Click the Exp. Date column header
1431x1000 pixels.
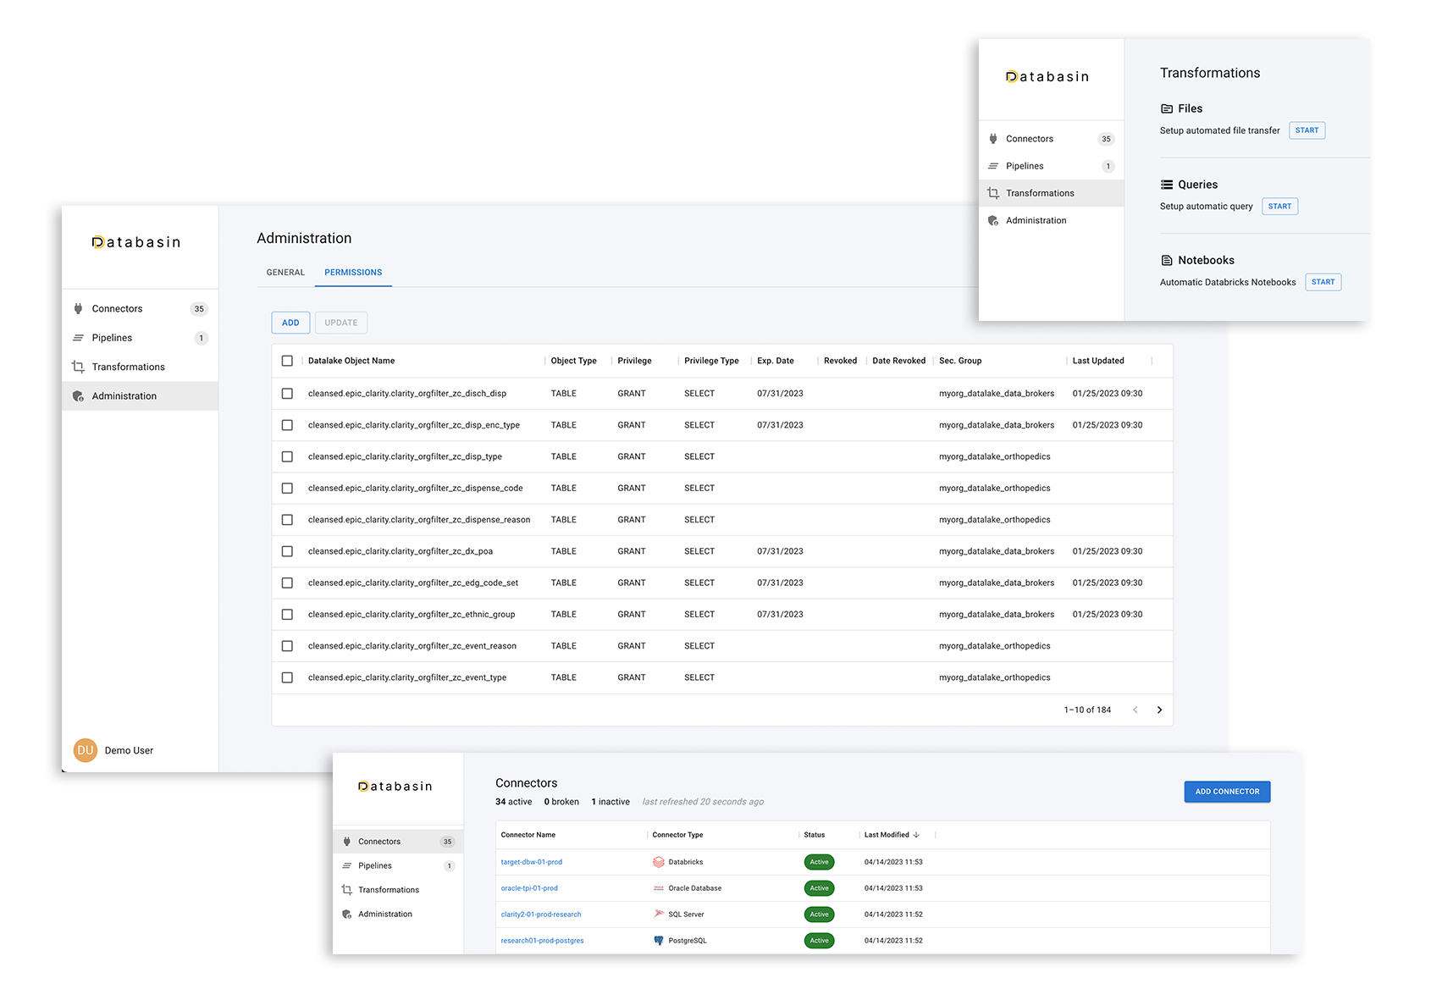point(776,361)
